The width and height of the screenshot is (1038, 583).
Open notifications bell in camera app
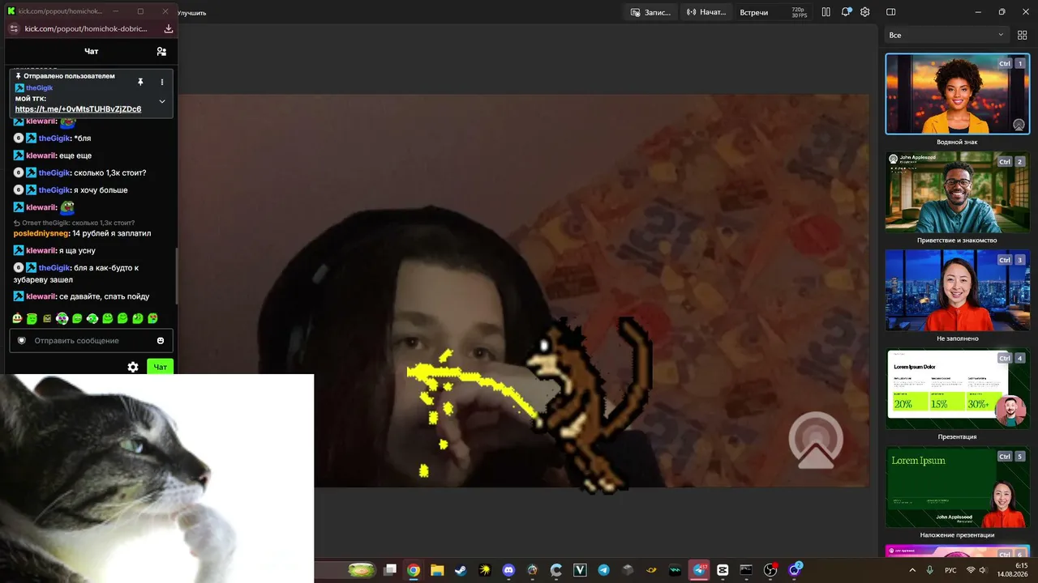[x=846, y=12]
